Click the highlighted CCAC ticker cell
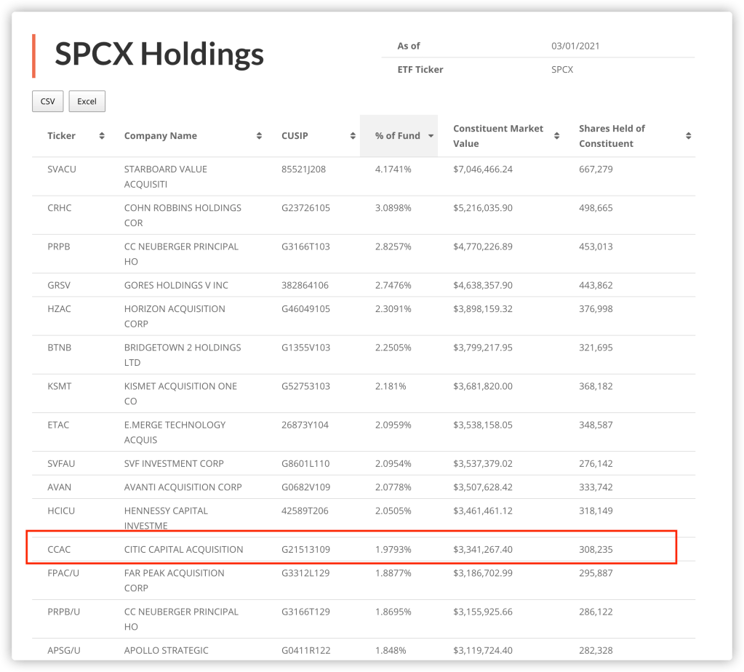The height and width of the screenshot is (672, 744). 60,550
